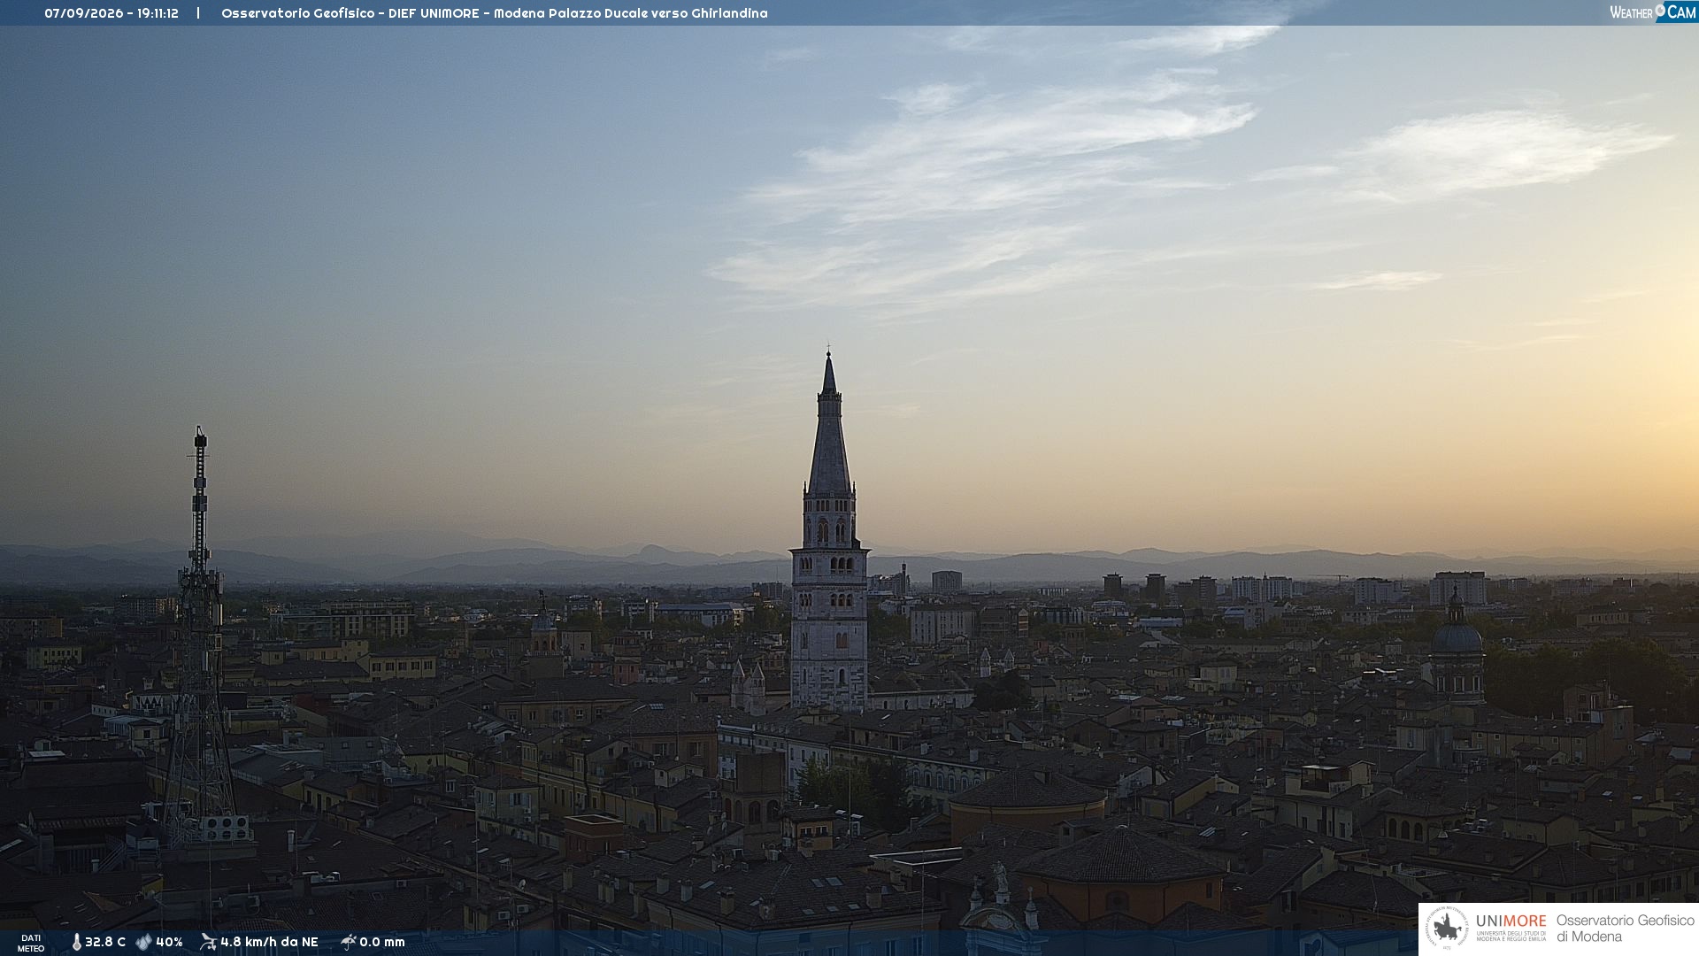The width and height of the screenshot is (1699, 956).
Task: Click the wind anemometer icon
Action: coord(208,942)
